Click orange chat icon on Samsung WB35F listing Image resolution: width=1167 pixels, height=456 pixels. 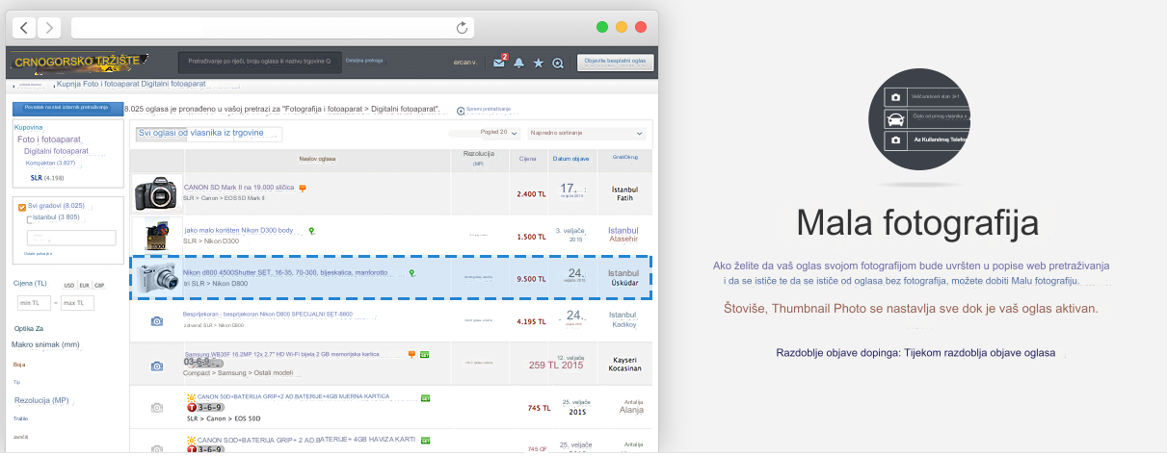click(x=412, y=354)
